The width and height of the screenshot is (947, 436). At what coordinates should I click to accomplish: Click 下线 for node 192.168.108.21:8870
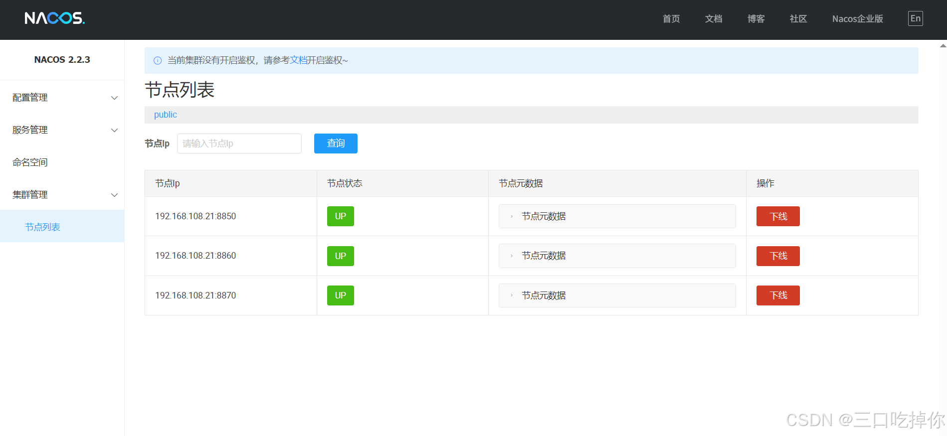(778, 295)
